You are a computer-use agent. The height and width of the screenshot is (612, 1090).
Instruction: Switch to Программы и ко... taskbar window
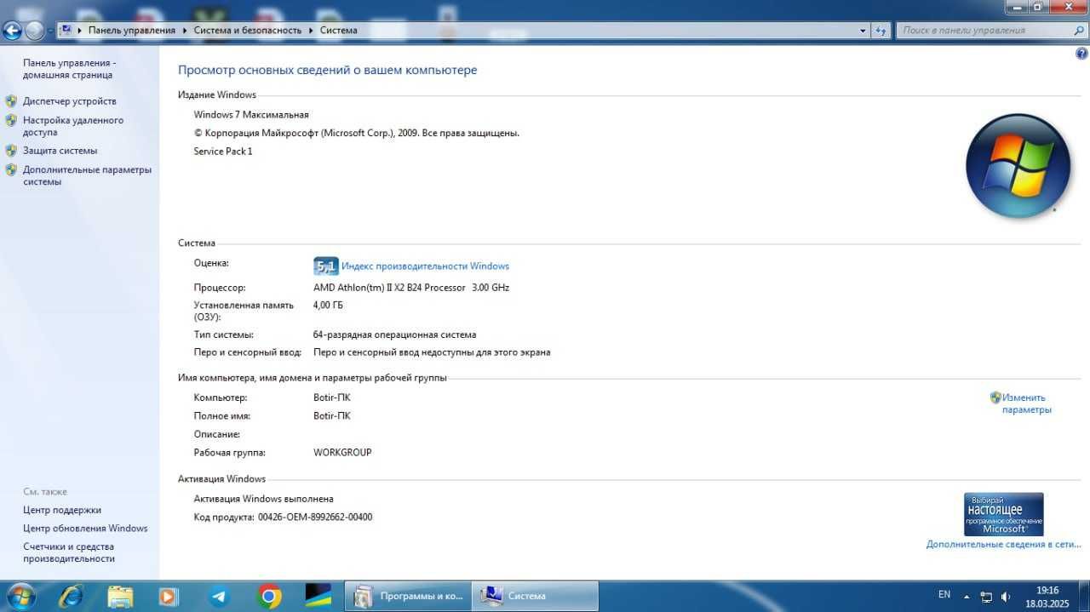point(408,596)
